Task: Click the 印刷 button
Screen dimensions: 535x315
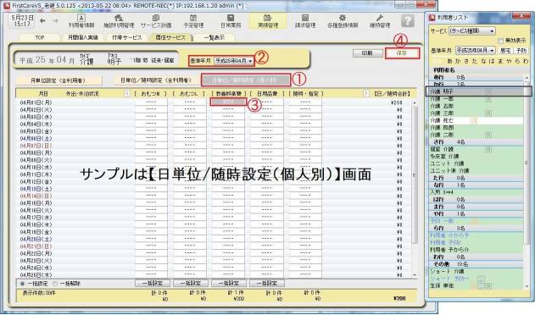Action: 367,53
